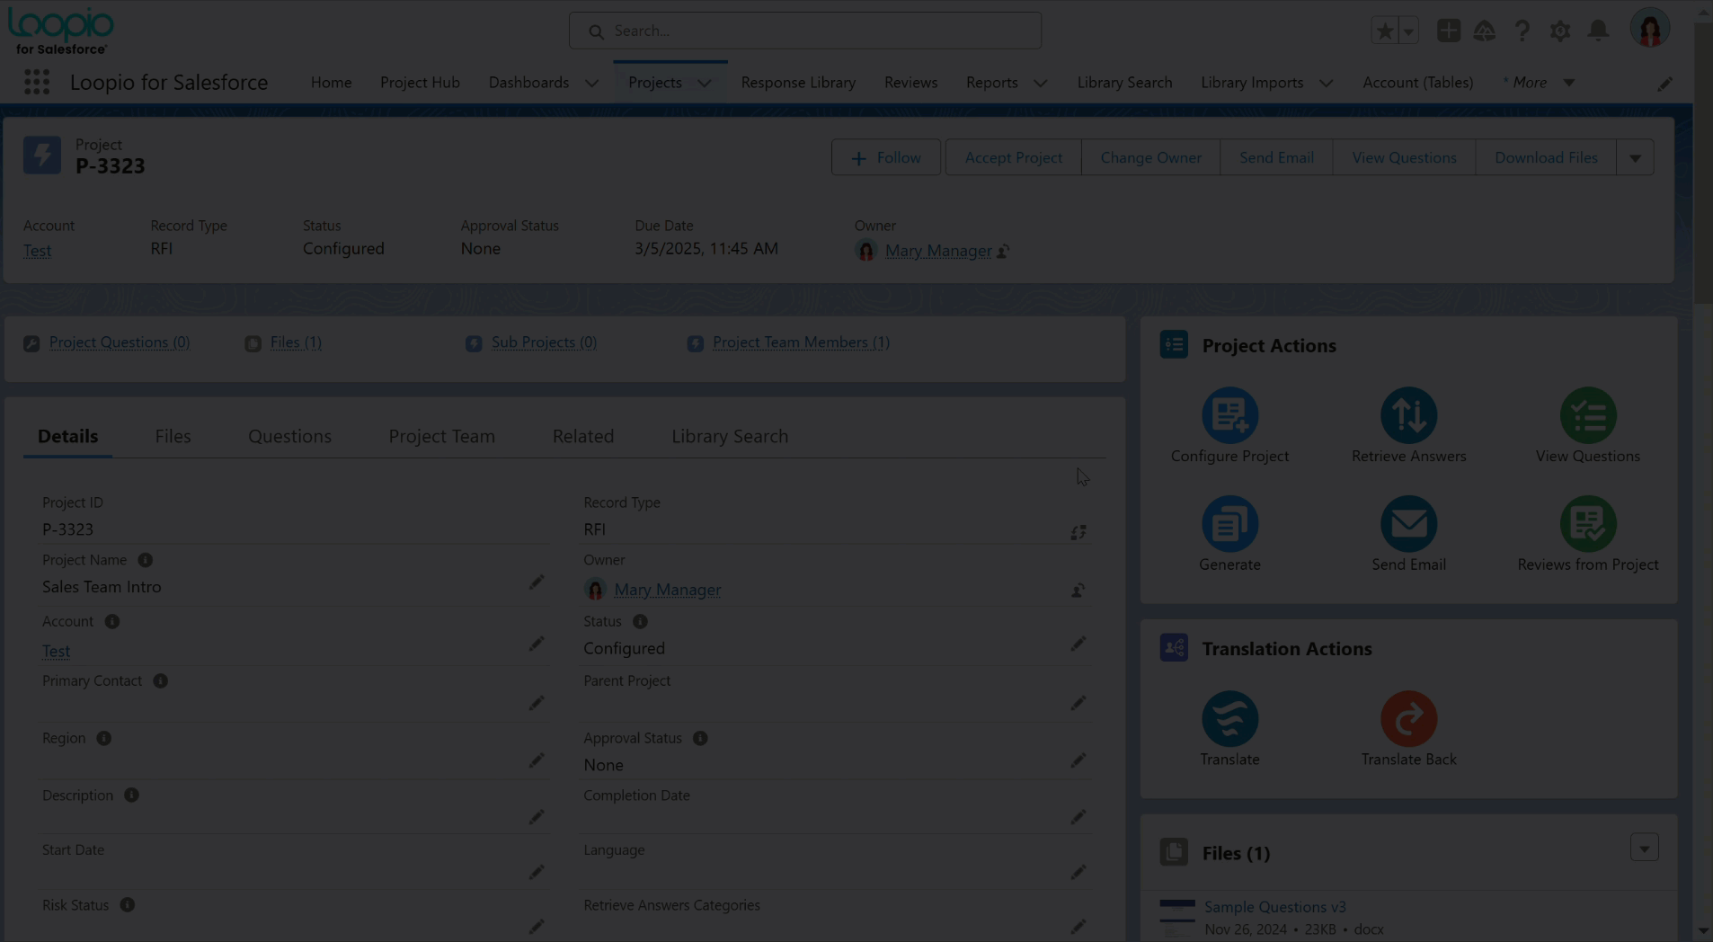This screenshot has width=1713, height=942.
Task: Switch to the Project Team tab
Action: [x=441, y=436]
